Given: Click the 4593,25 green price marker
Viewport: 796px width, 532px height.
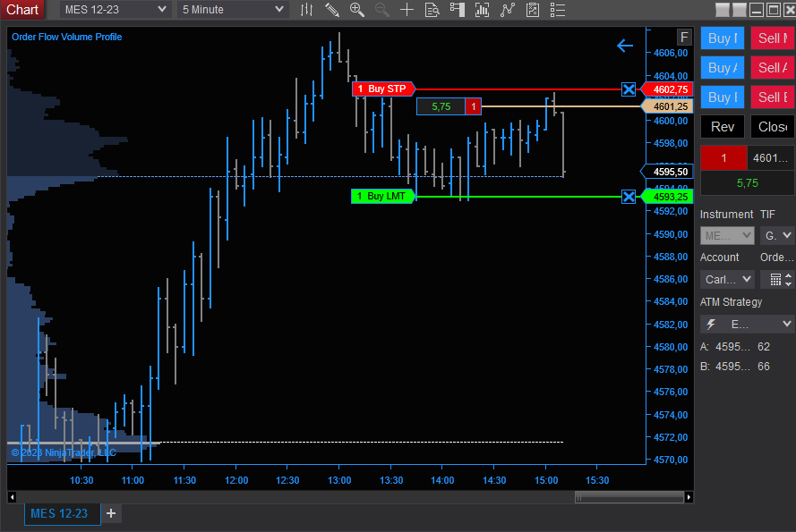Looking at the screenshot, I should (x=668, y=197).
